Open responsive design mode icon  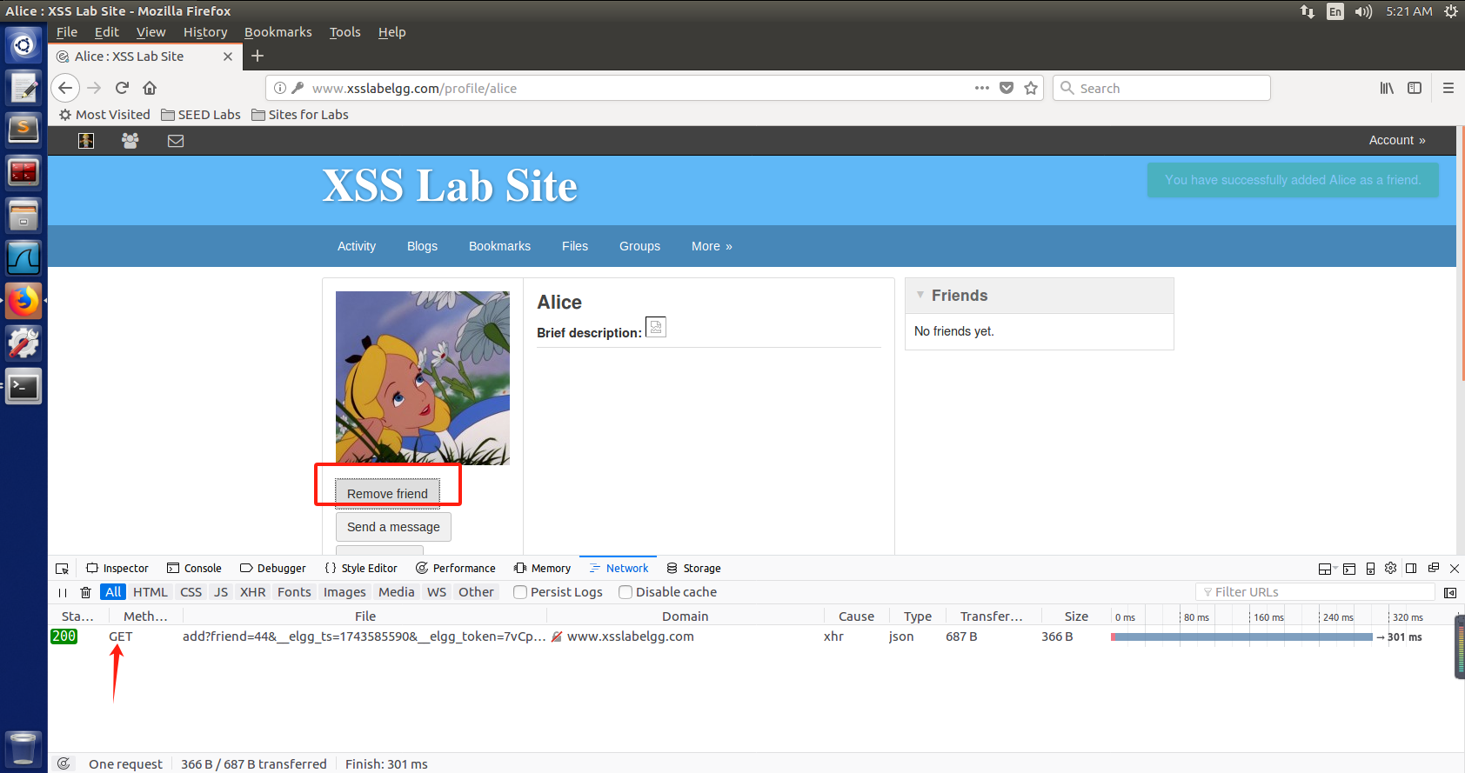1370,569
